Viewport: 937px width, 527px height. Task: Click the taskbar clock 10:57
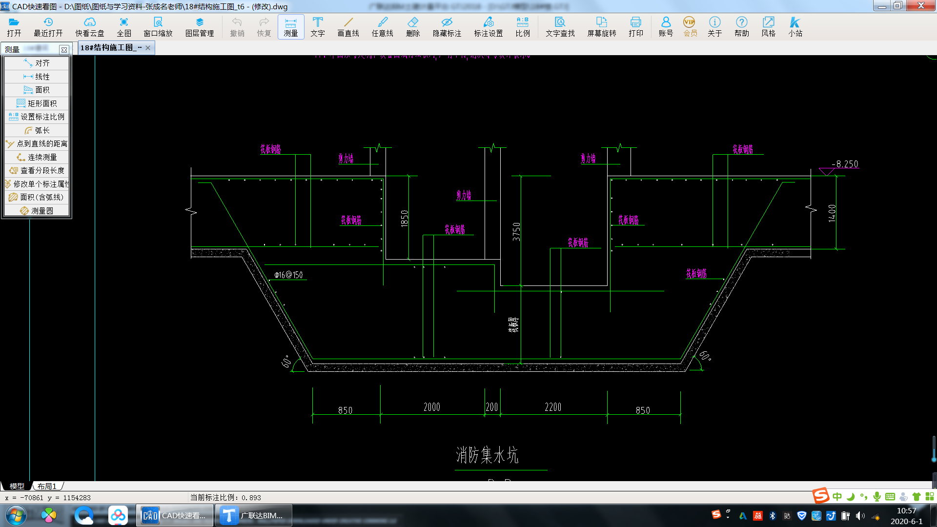pyautogui.click(x=907, y=511)
